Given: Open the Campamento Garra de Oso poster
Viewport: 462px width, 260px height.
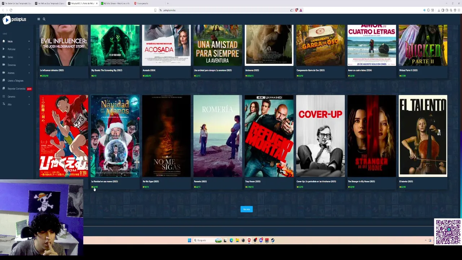Looking at the screenshot, I should tap(321, 45).
